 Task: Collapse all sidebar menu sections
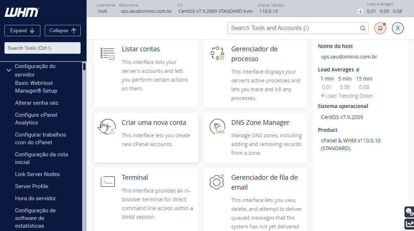(x=63, y=31)
